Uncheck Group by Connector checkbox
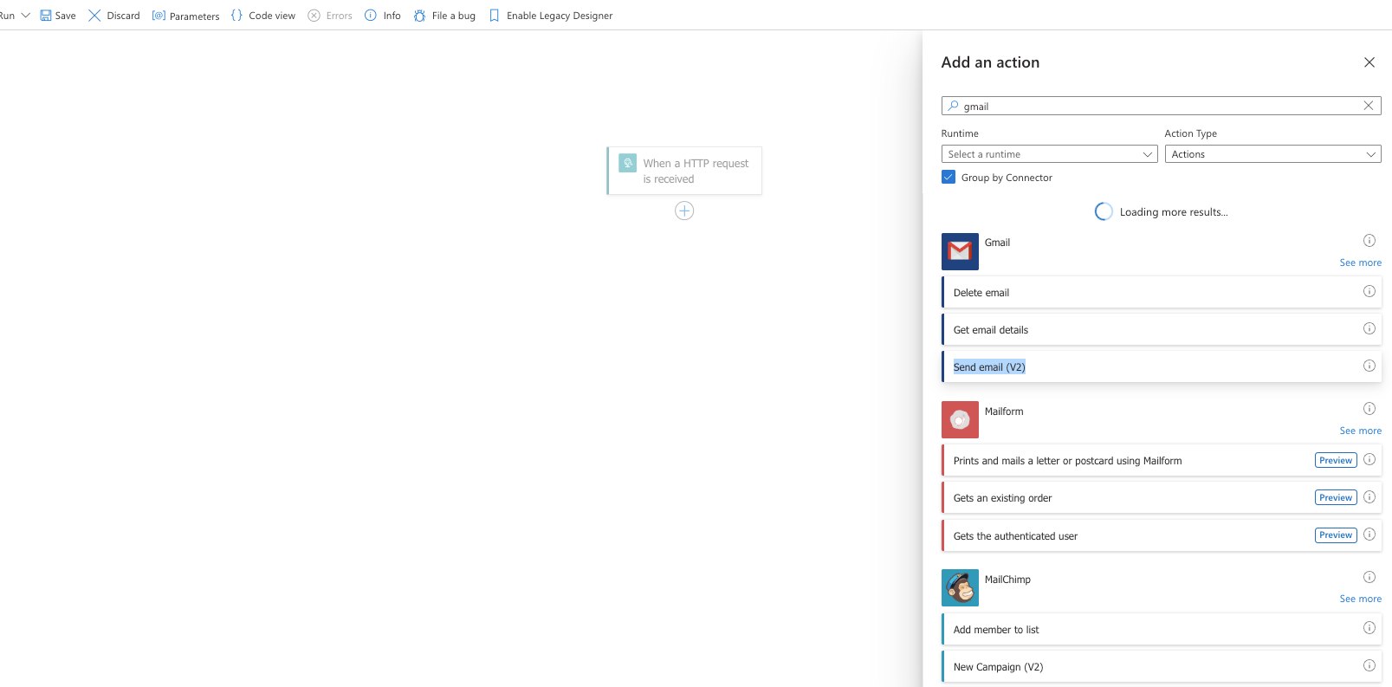 pyautogui.click(x=949, y=177)
